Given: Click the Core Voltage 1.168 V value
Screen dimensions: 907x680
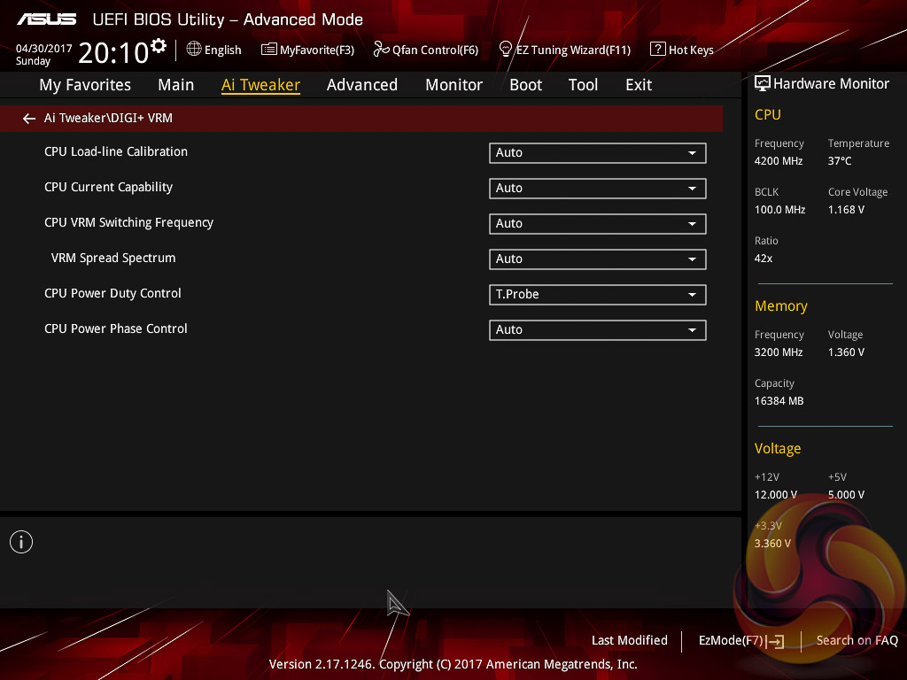Looking at the screenshot, I should click(846, 210).
